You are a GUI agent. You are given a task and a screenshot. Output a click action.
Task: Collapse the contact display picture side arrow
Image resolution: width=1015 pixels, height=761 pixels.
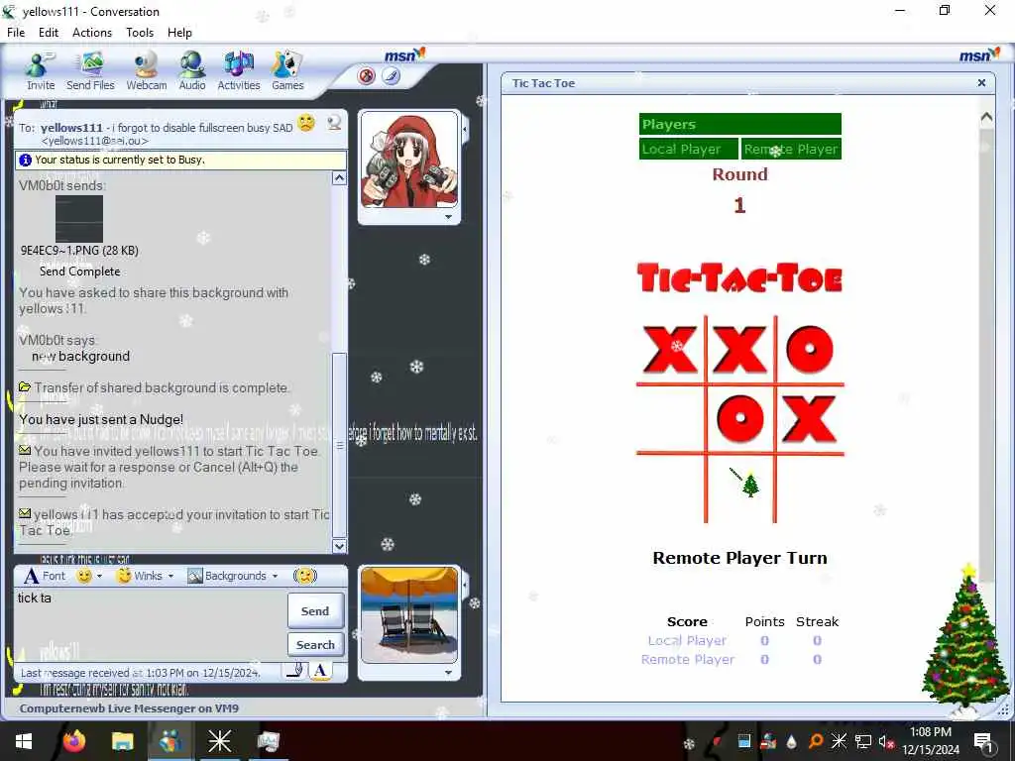[465, 130]
